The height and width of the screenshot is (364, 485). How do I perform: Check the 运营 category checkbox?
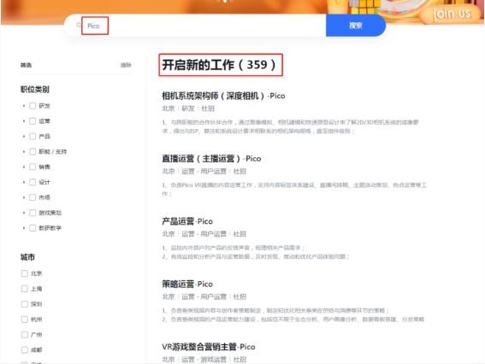(x=33, y=121)
